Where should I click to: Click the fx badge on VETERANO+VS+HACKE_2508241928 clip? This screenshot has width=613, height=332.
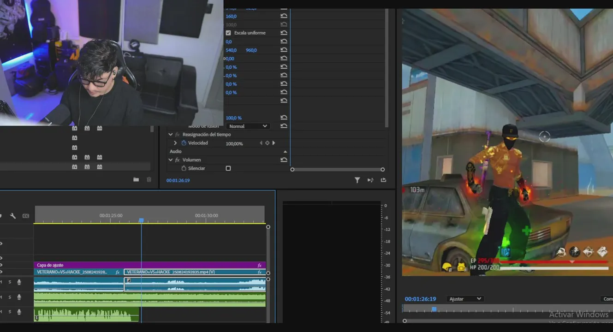point(118,272)
